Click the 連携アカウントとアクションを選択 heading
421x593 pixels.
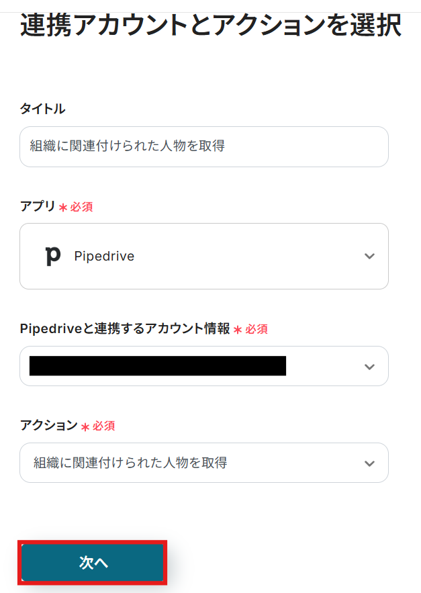click(210, 27)
